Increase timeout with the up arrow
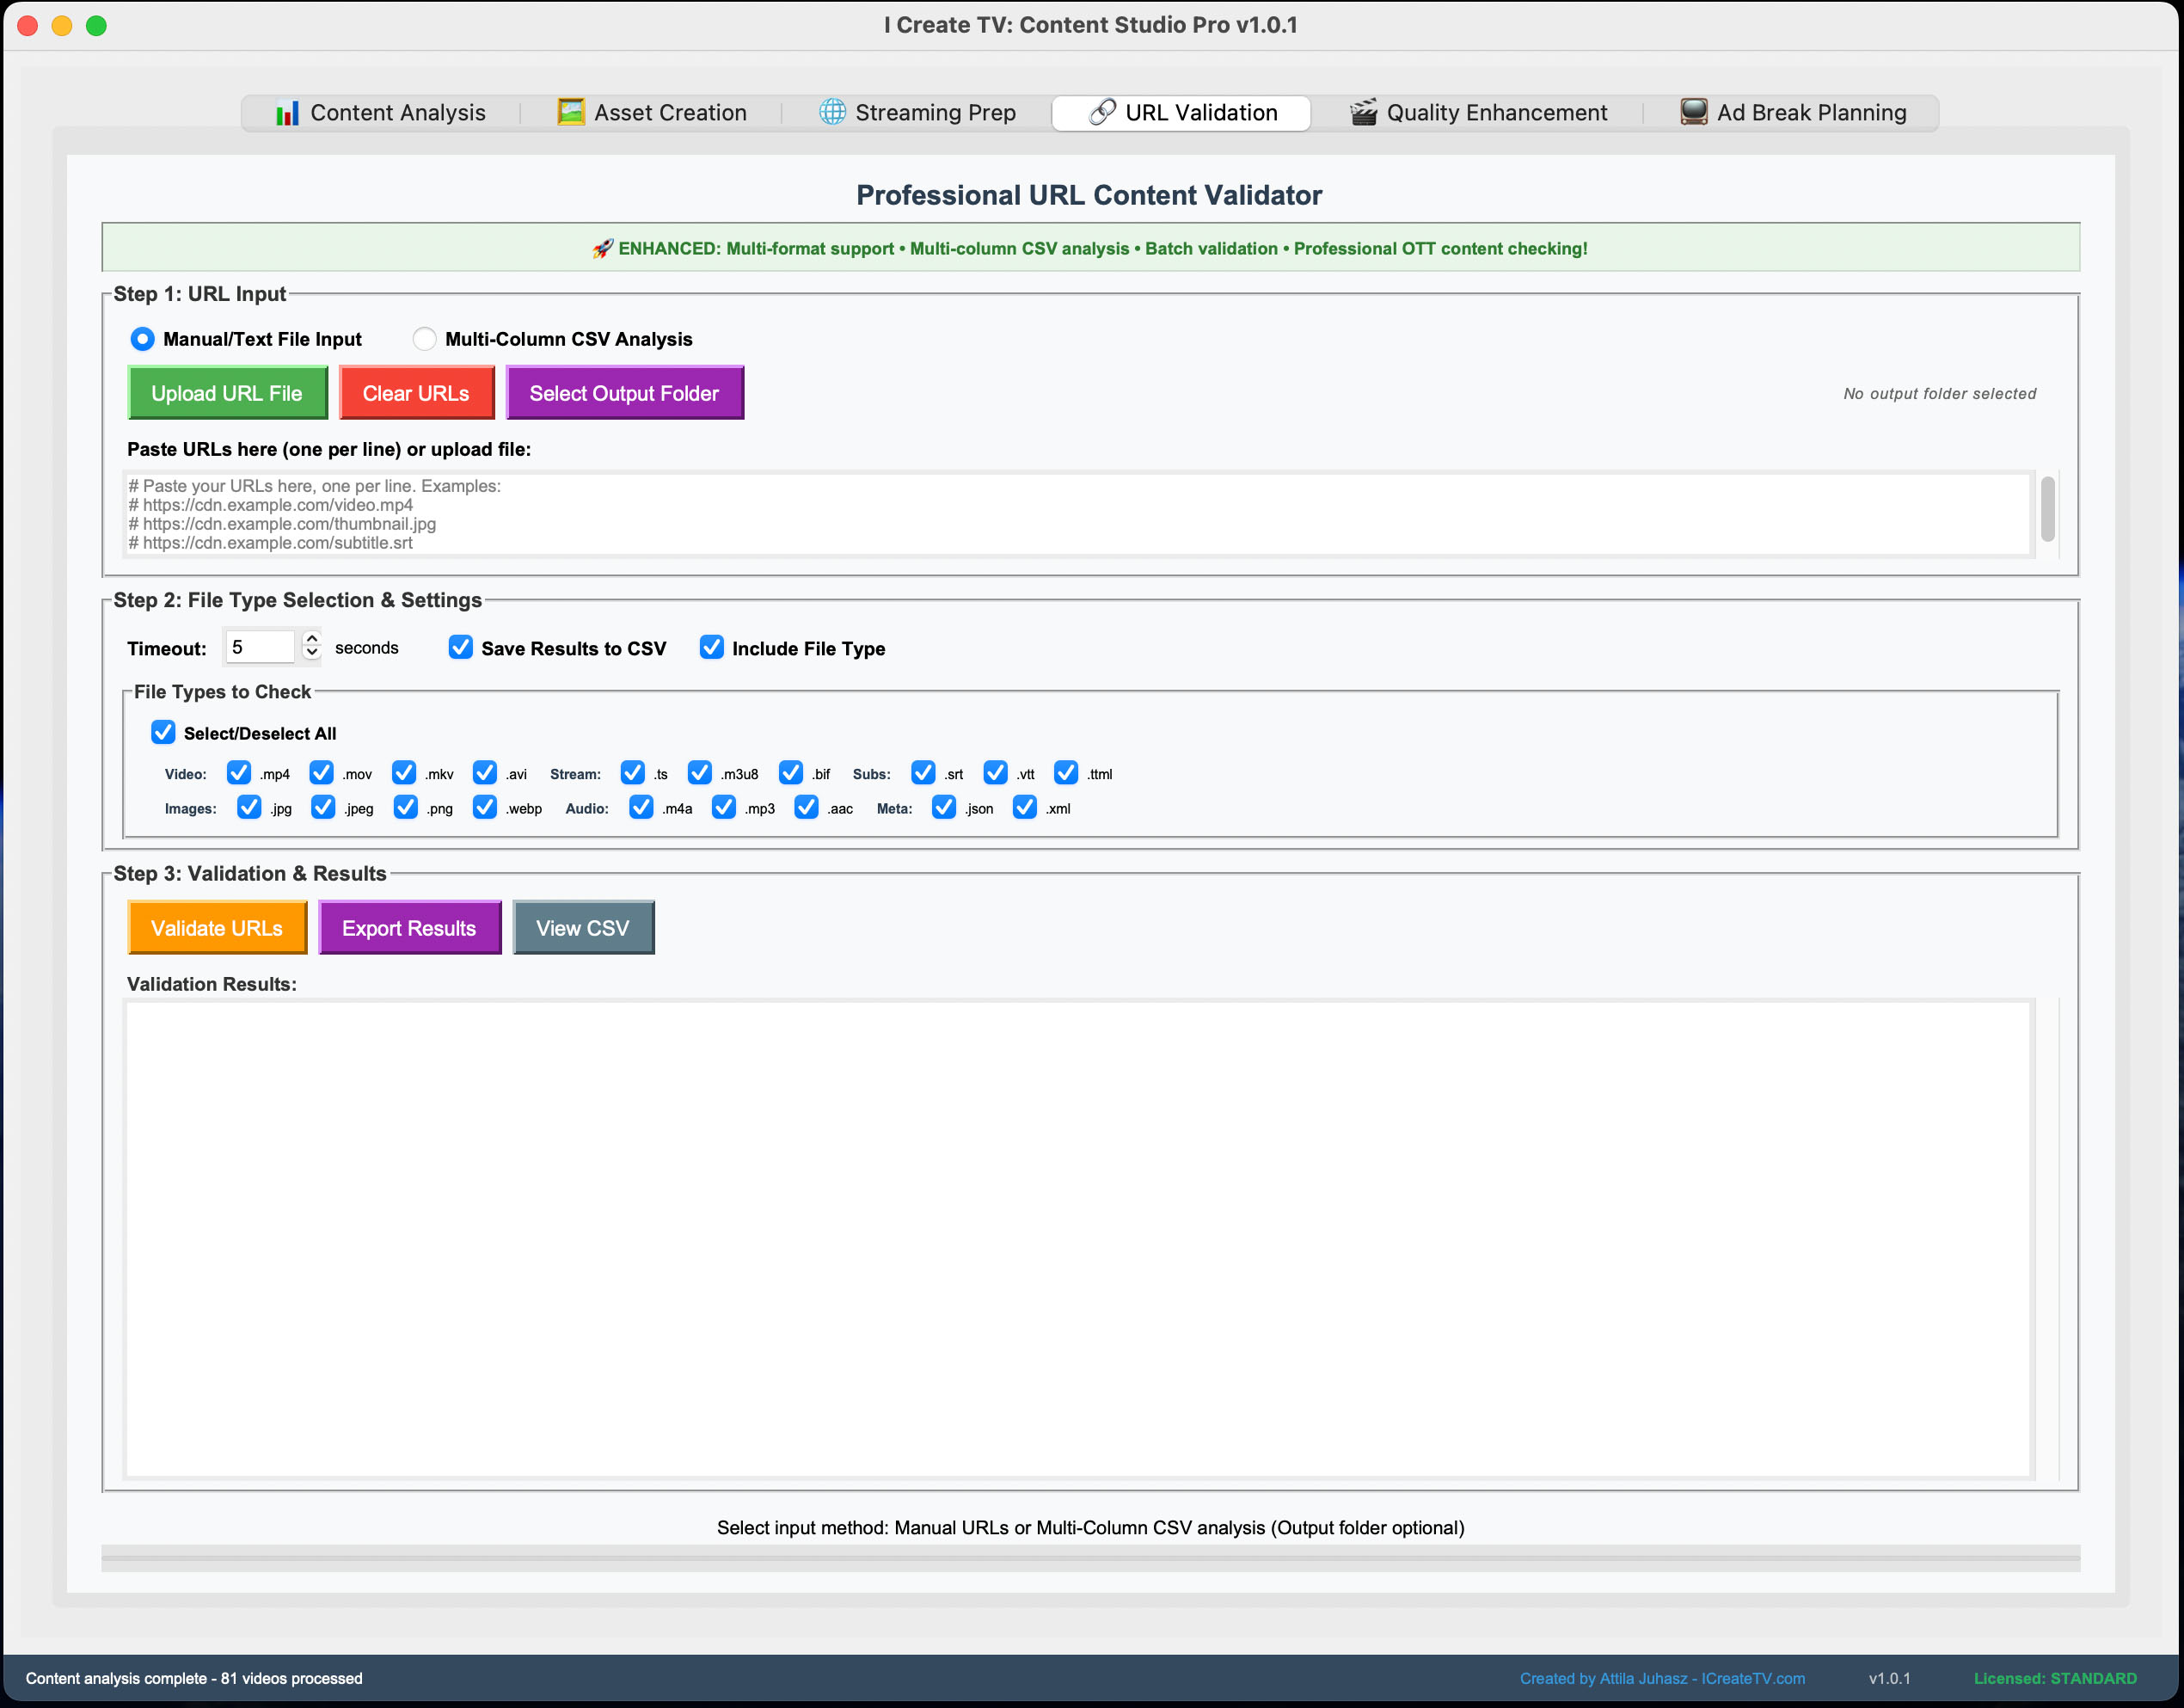Viewport: 2184px width, 1708px height. pyautogui.click(x=312, y=638)
